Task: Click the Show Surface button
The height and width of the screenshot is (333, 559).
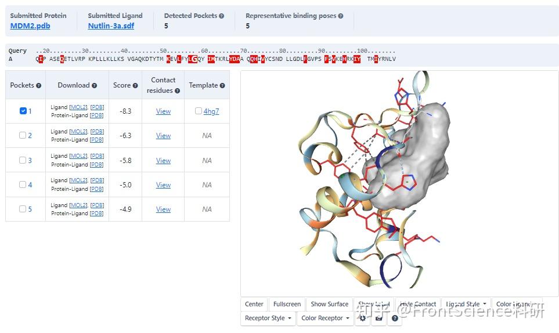Action: [x=329, y=304]
